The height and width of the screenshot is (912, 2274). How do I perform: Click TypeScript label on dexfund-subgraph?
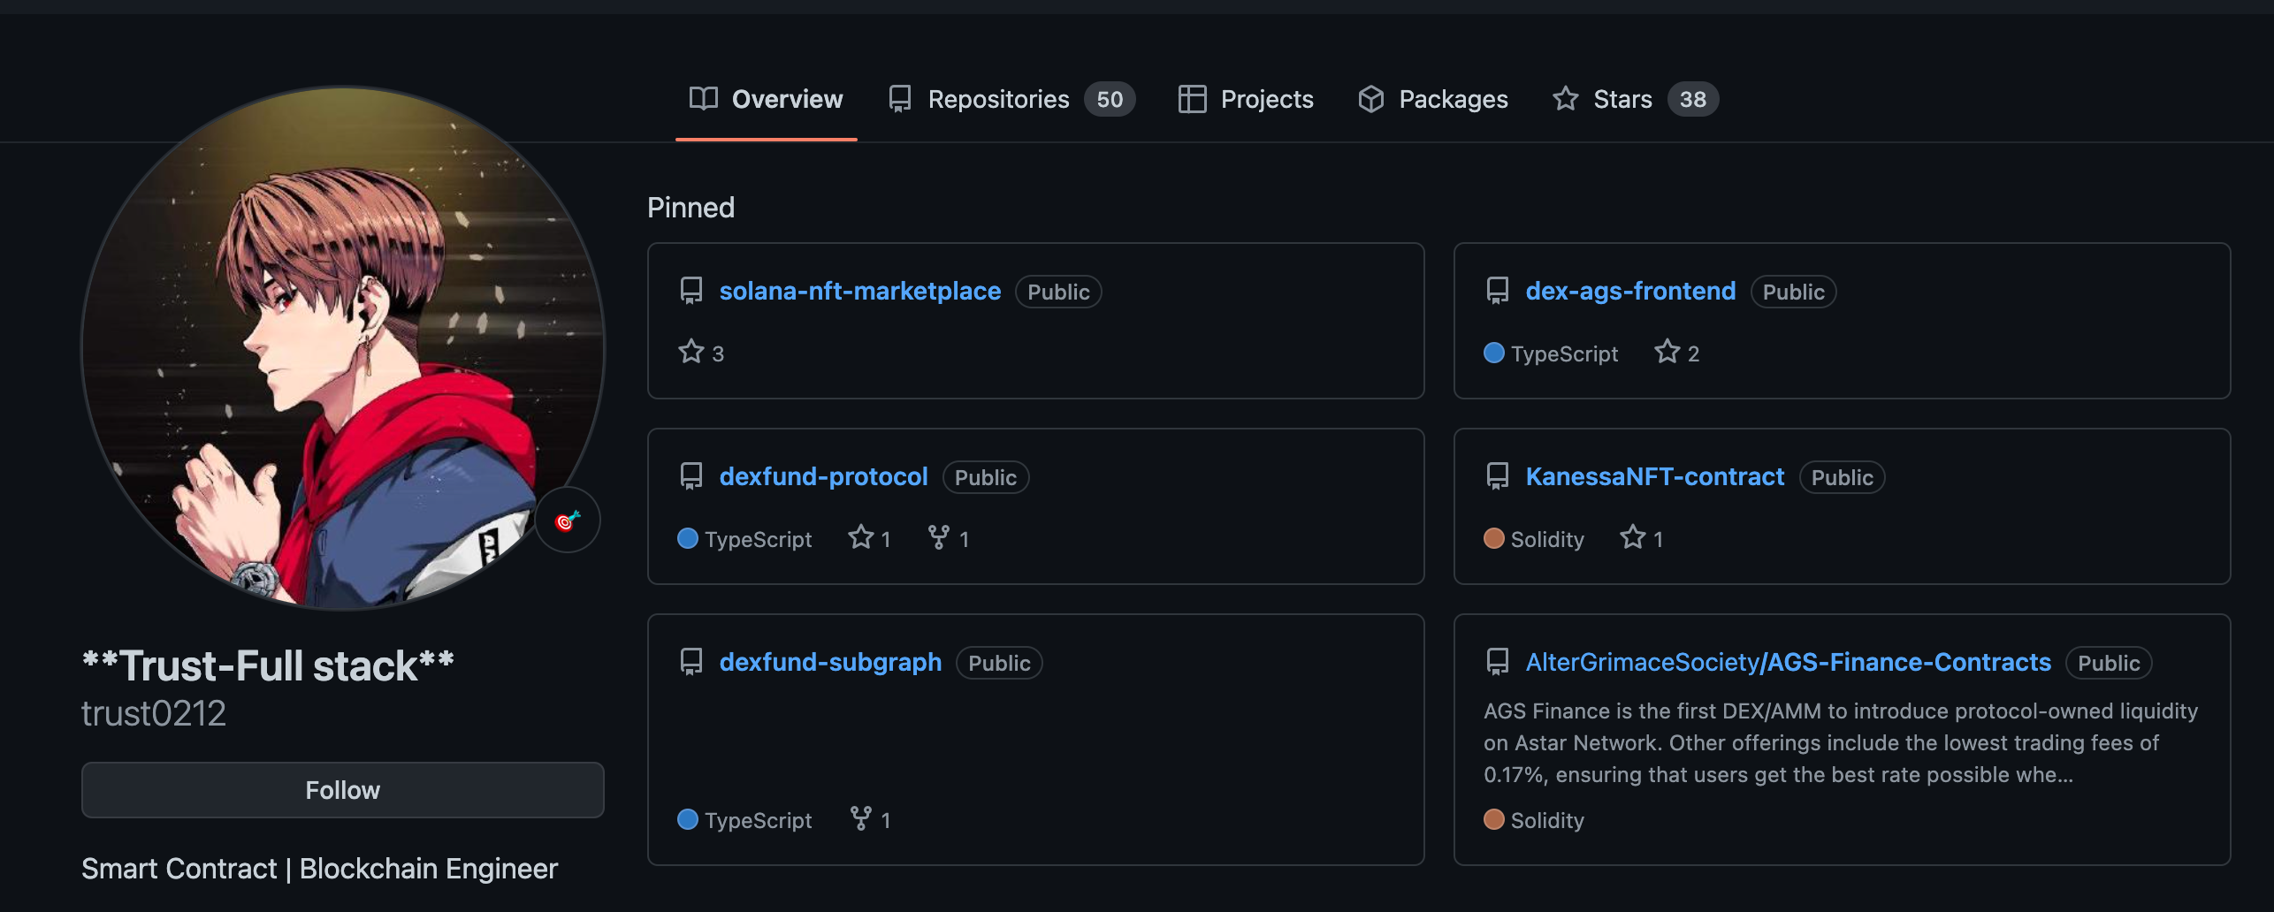[x=758, y=820]
